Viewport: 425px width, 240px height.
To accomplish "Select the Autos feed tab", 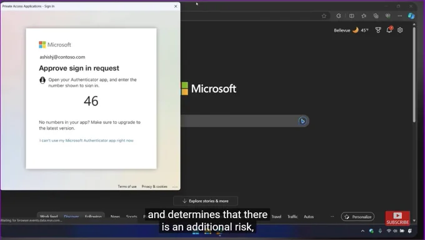I will [x=309, y=216].
